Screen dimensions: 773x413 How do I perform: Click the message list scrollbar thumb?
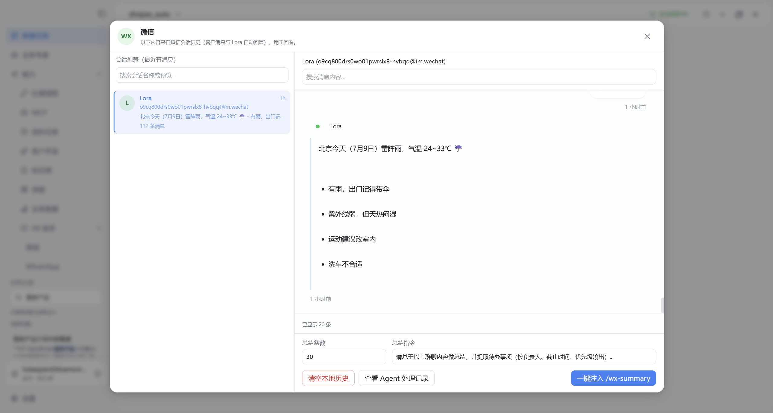(x=662, y=305)
